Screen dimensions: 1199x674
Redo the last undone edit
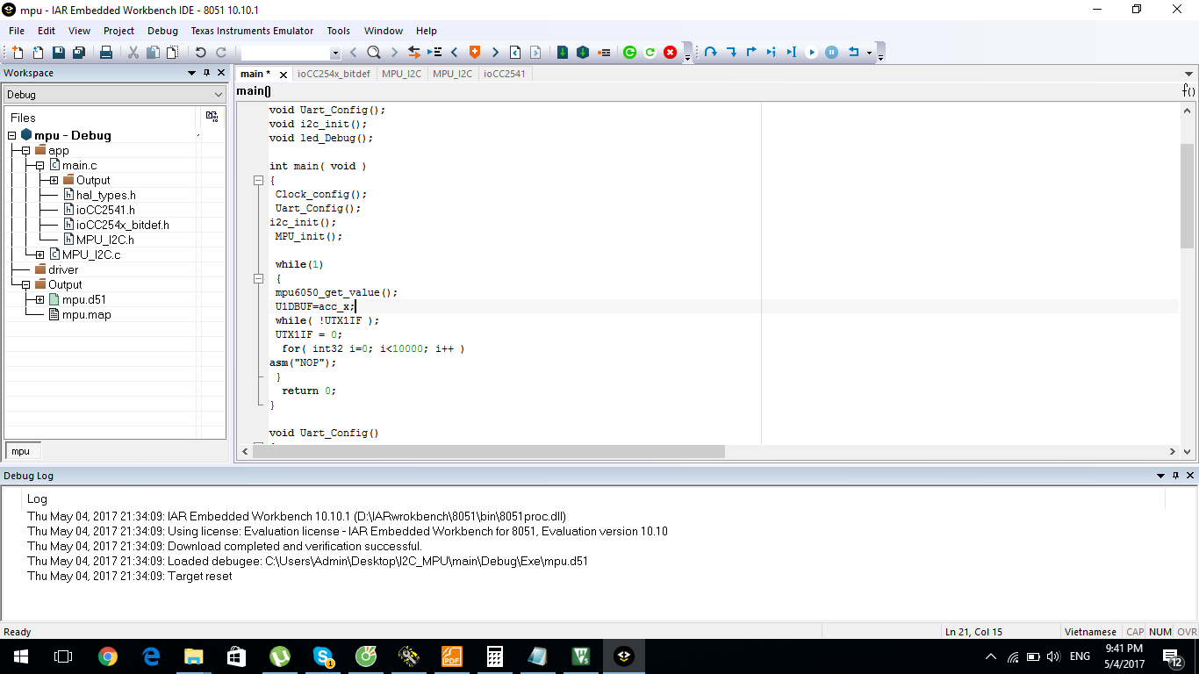(221, 53)
